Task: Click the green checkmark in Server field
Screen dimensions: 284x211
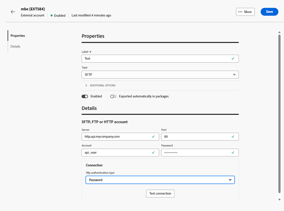Action: click(x=153, y=136)
